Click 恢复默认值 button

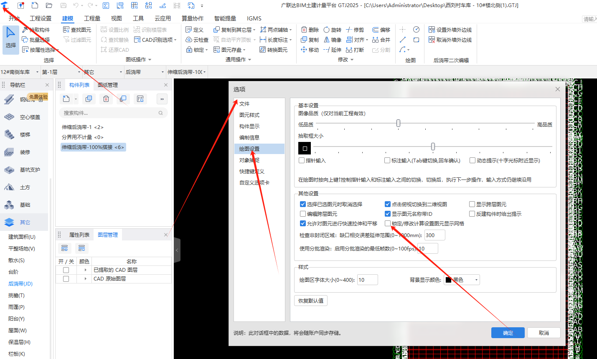[311, 301]
